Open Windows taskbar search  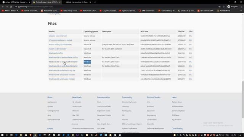tap(7, 135)
